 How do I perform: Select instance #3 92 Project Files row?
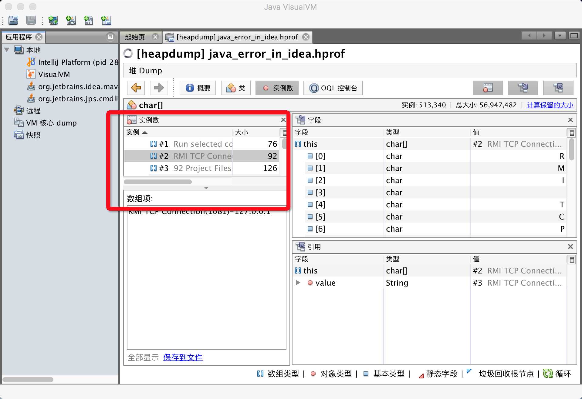pyautogui.click(x=201, y=168)
